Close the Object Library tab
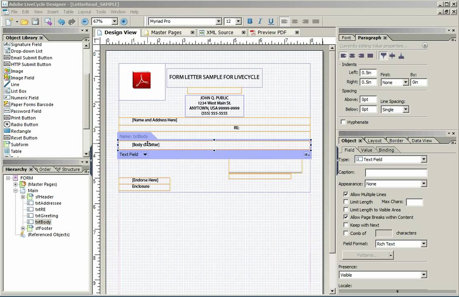This screenshot has height=297, width=459. tap(41, 38)
